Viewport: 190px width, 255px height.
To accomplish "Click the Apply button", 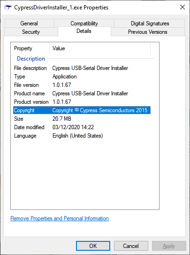I will pos(169,246).
